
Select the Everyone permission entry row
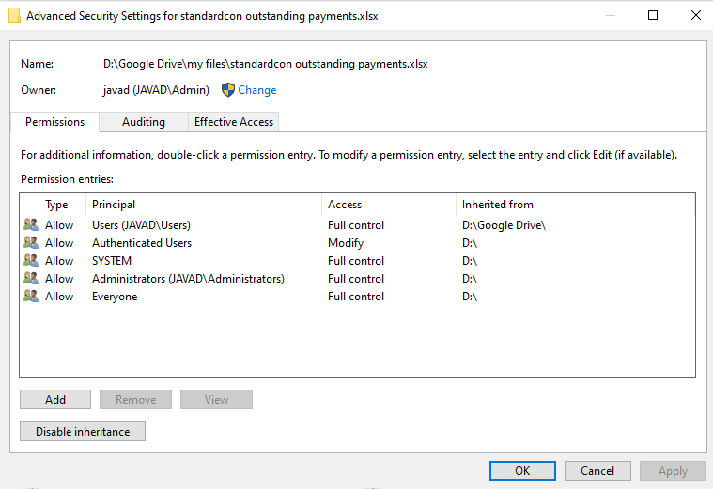357,297
